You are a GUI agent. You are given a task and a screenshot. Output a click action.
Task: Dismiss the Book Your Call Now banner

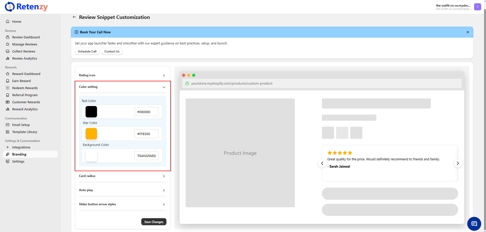pos(468,32)
